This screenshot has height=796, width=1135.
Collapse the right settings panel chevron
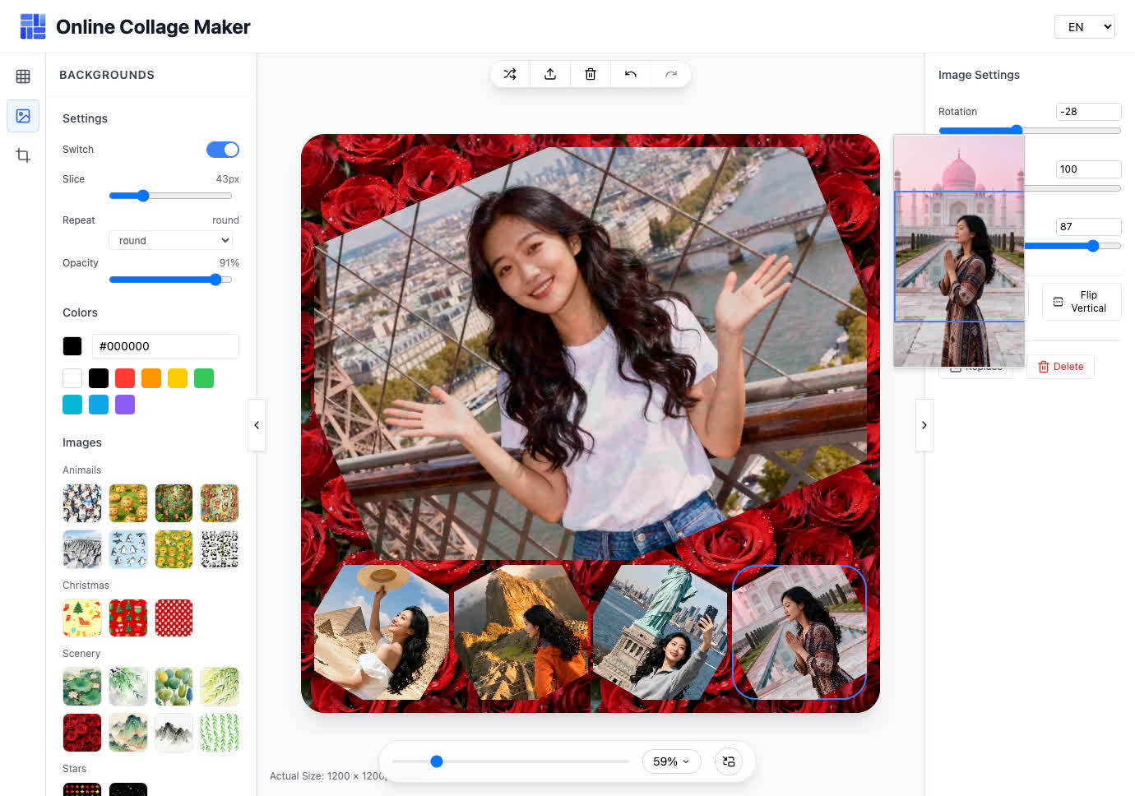924,425
